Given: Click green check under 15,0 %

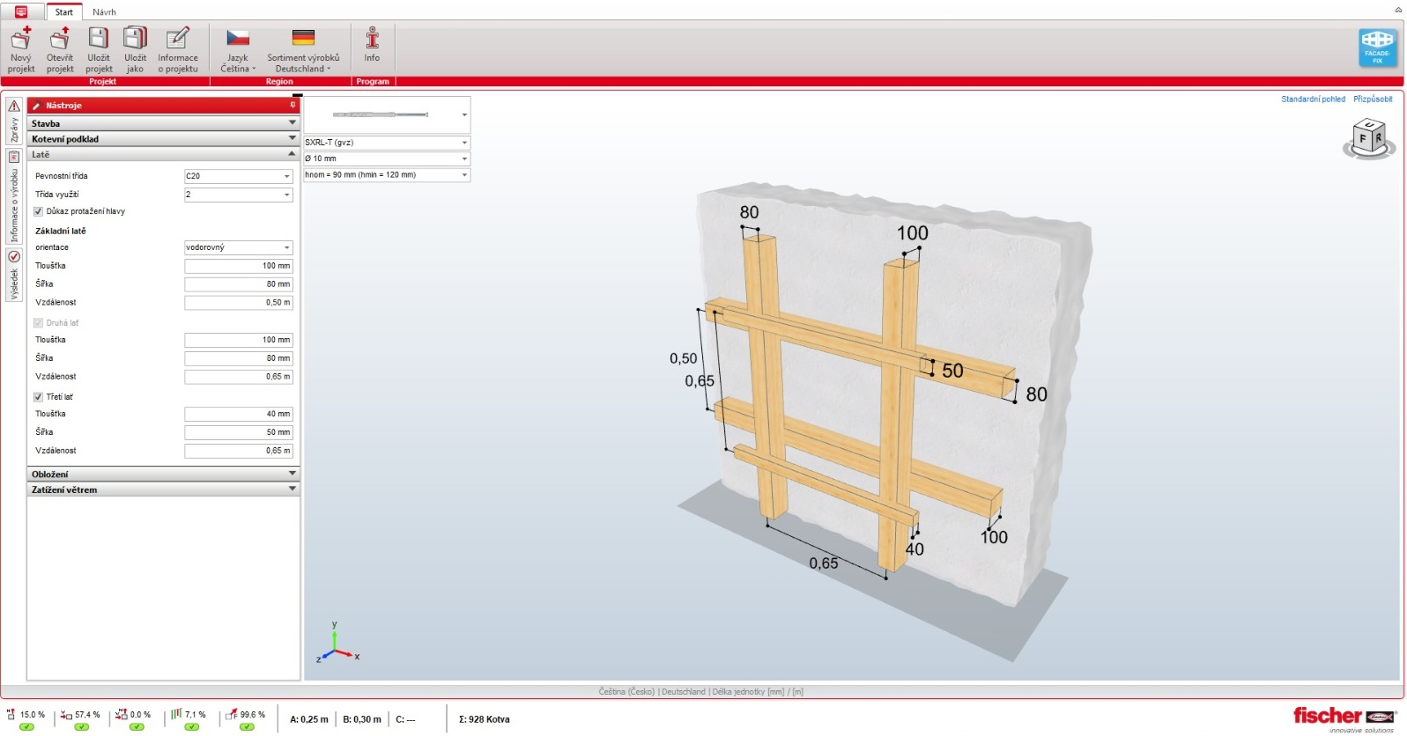Looking at the screenshot, I should [26, 727].
